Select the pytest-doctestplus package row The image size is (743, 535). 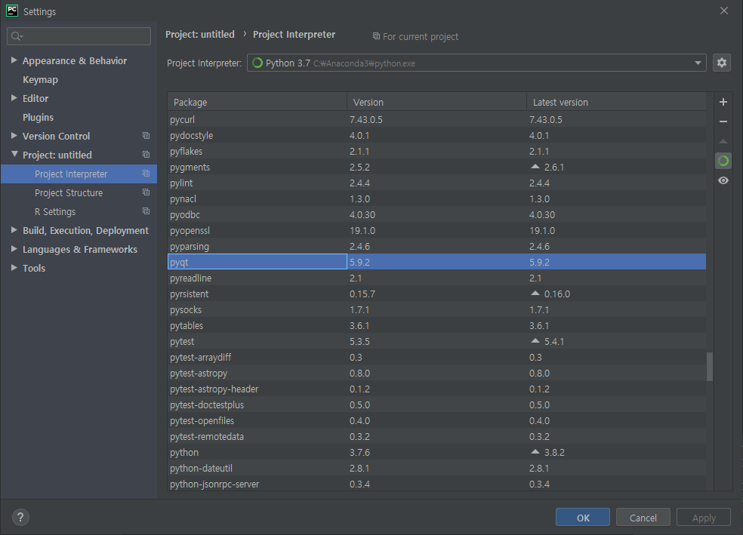point(437,404)
